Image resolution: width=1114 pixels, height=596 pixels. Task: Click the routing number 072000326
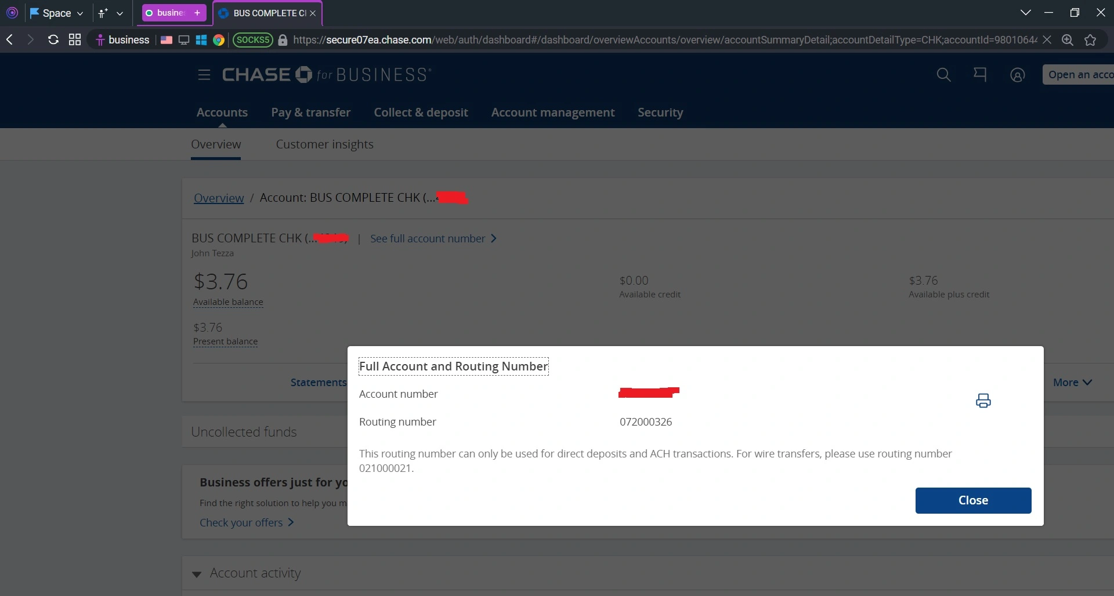[x=646, y=422]
